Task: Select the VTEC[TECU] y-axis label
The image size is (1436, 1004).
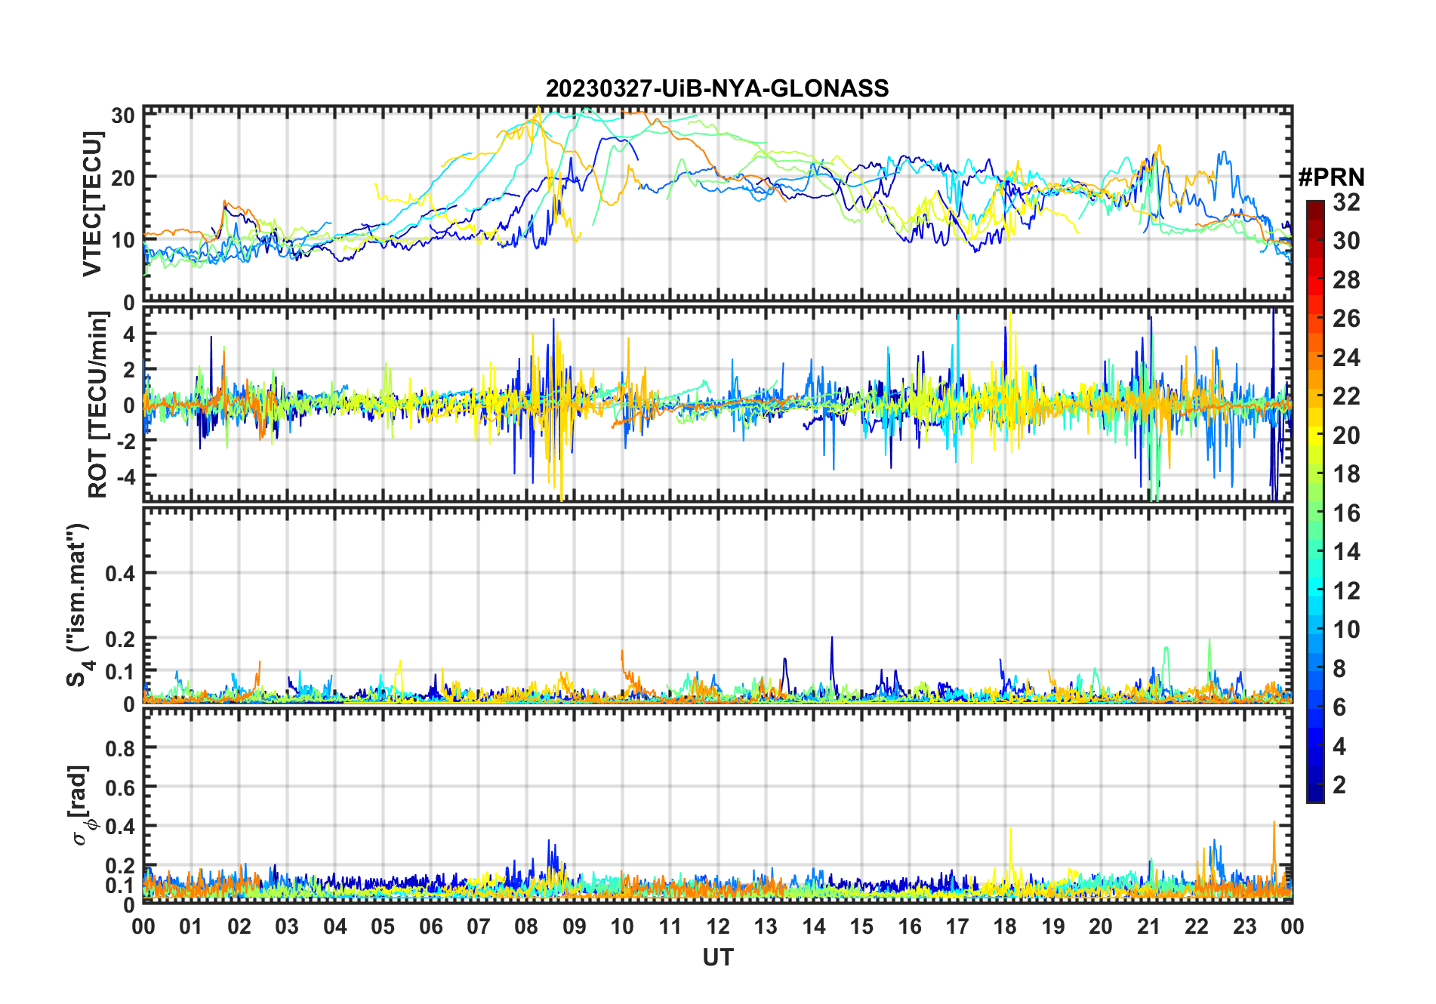Action: (92, 204)
